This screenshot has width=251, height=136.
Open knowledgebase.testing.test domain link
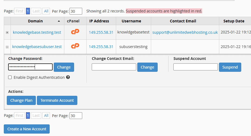click(x=37, y=32)
